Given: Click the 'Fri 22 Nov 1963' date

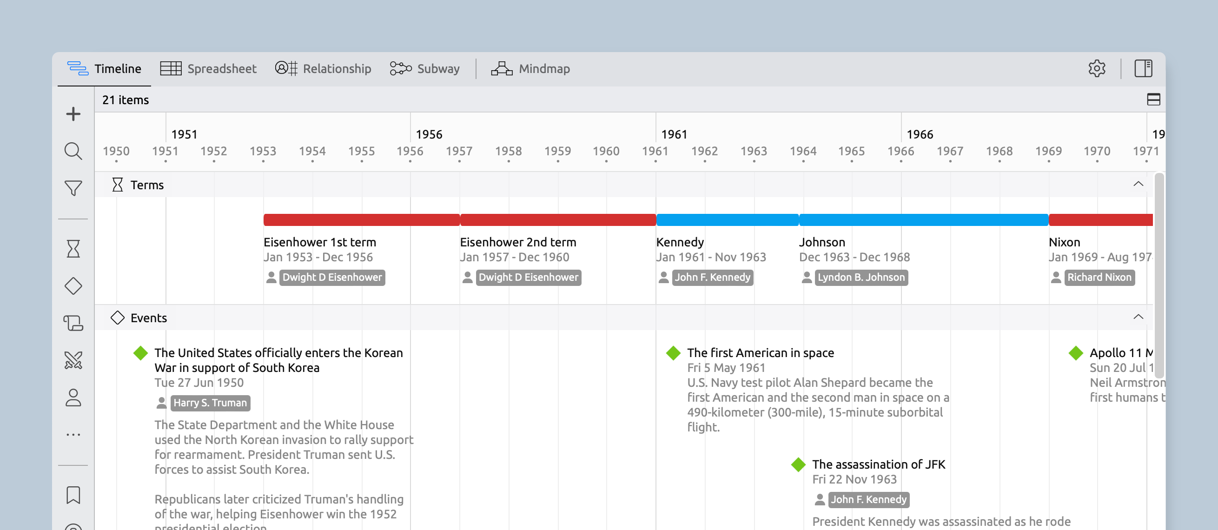Looking at the screenshot, I should coord(854,479).
